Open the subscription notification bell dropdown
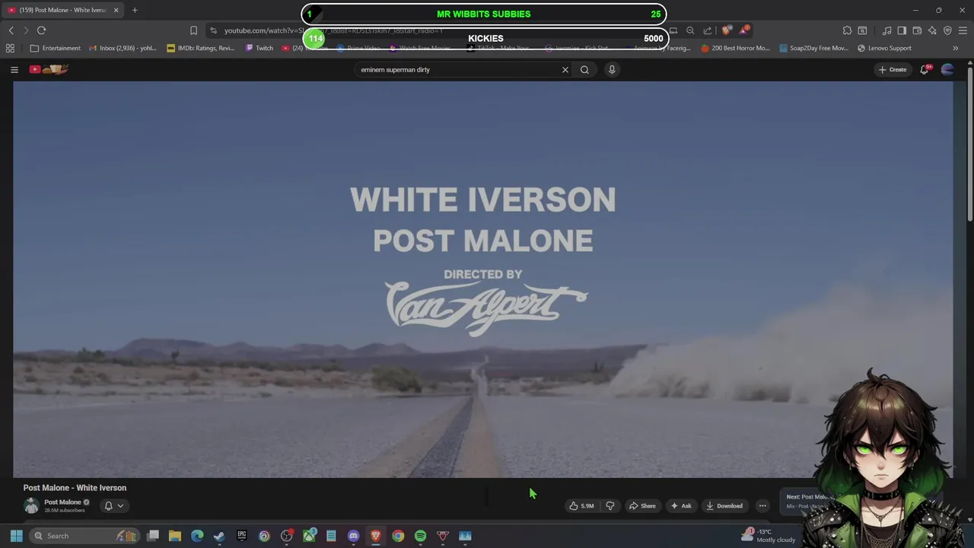 [113, 505]
